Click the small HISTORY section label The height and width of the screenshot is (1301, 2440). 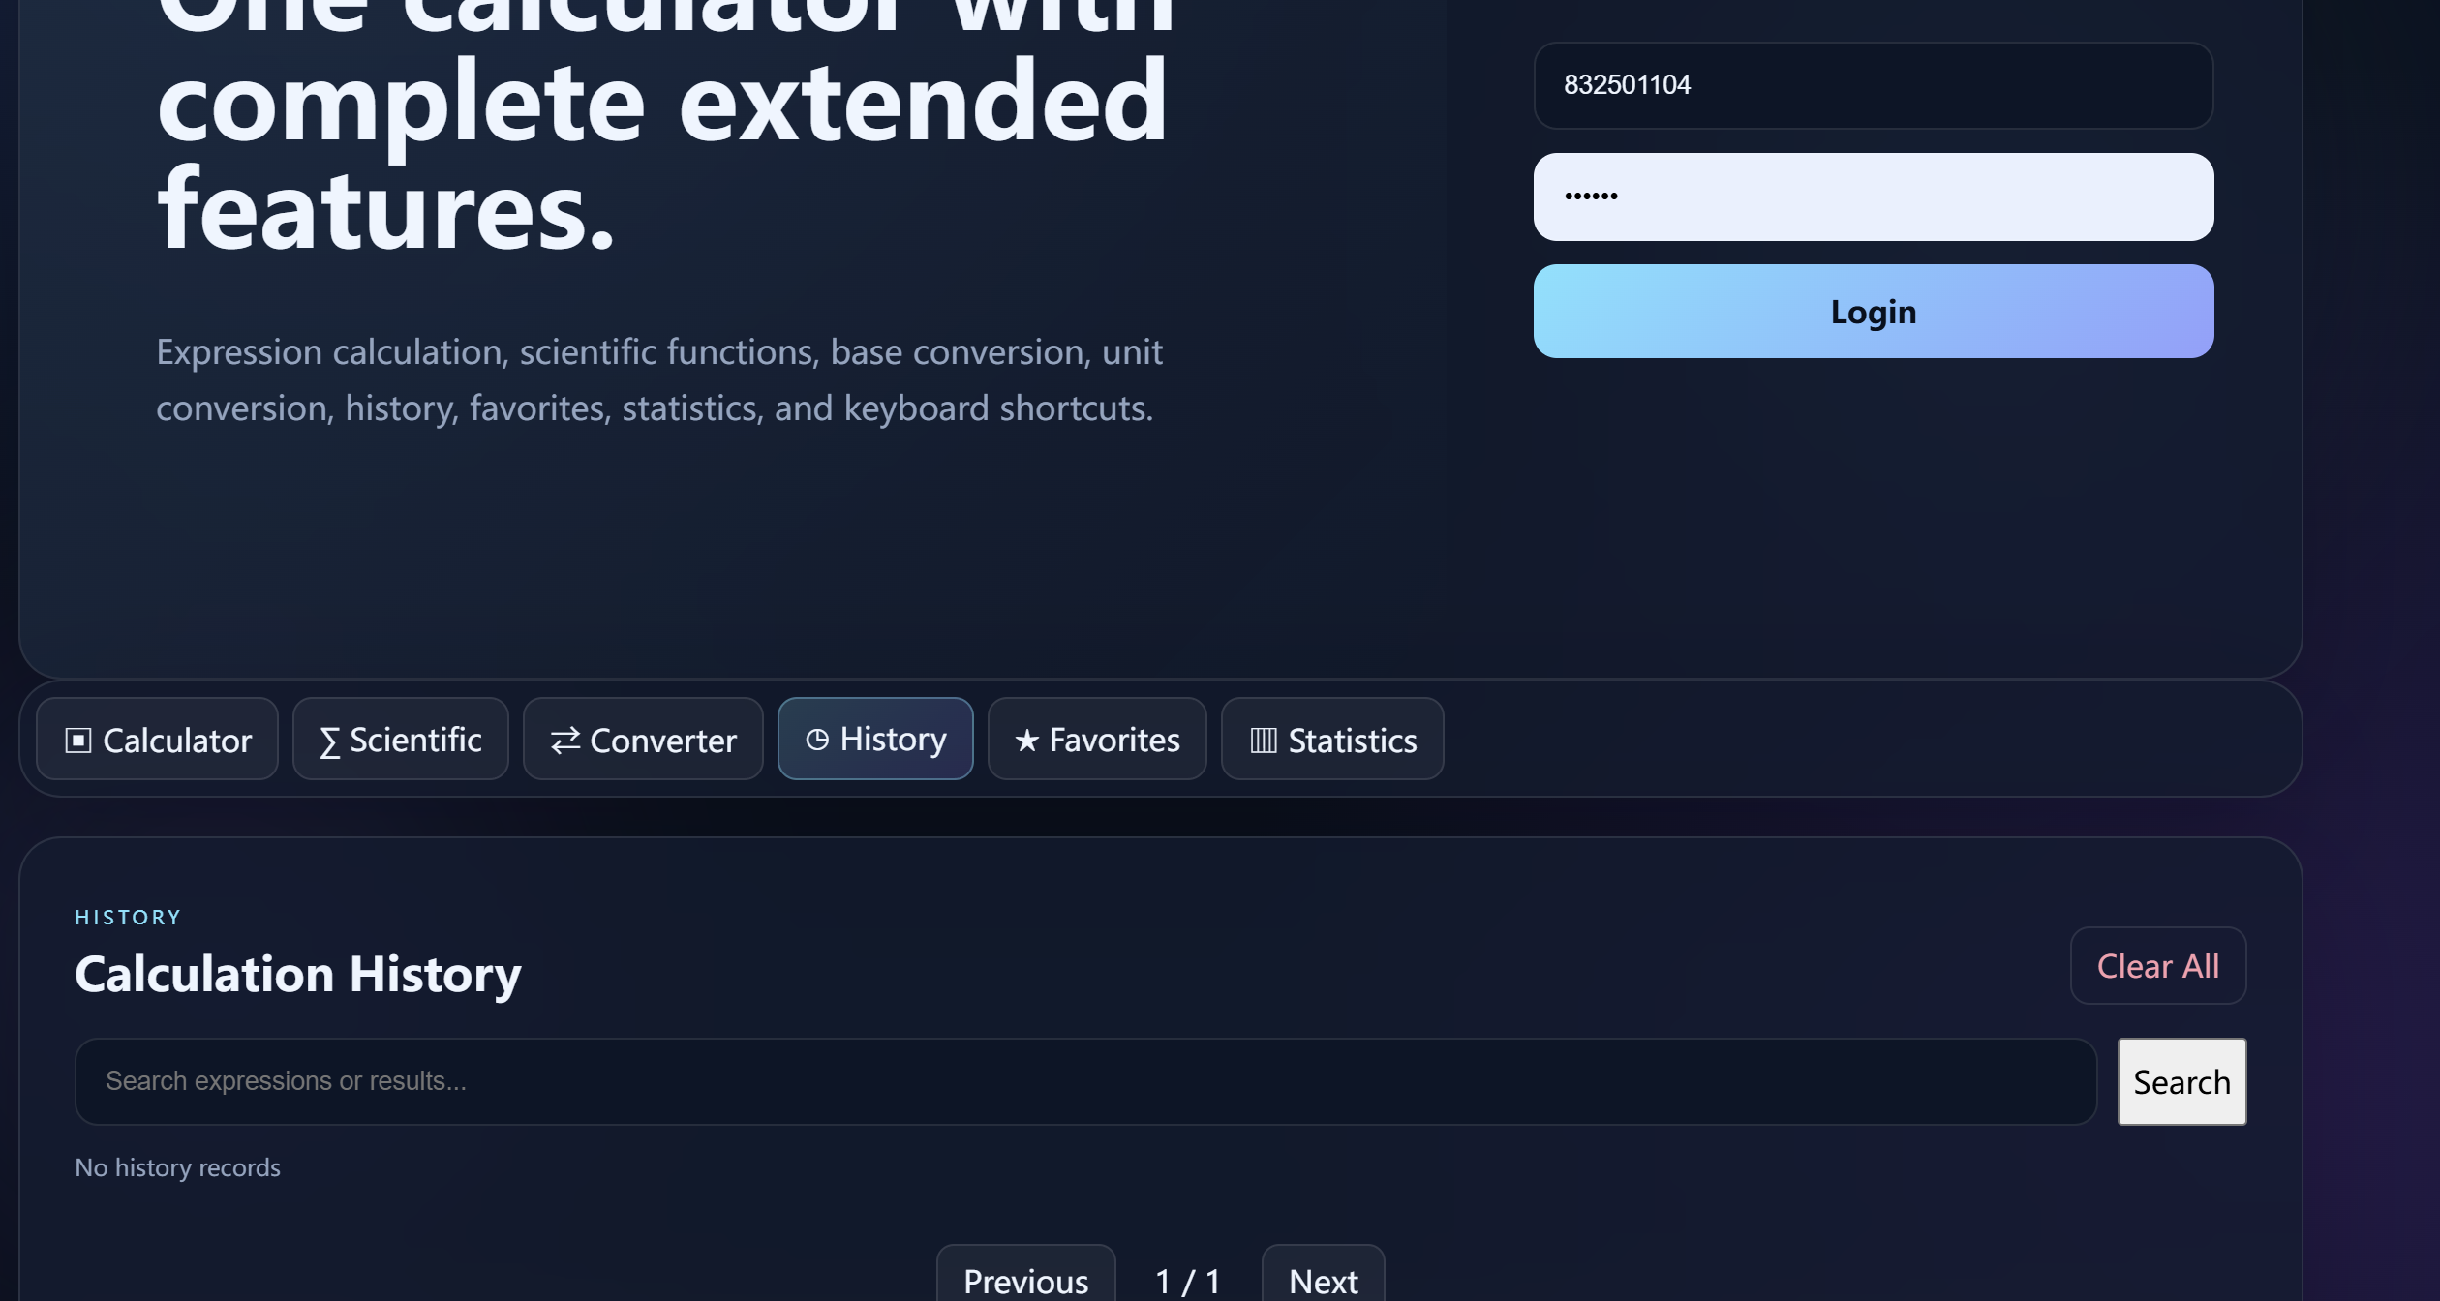click(x=128, y=917)
